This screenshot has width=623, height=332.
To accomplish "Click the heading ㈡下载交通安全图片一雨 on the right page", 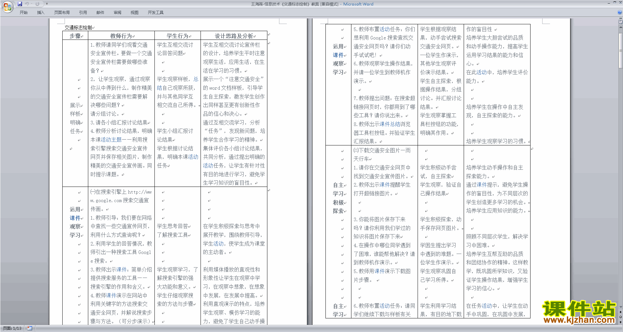I will (382, 150).
